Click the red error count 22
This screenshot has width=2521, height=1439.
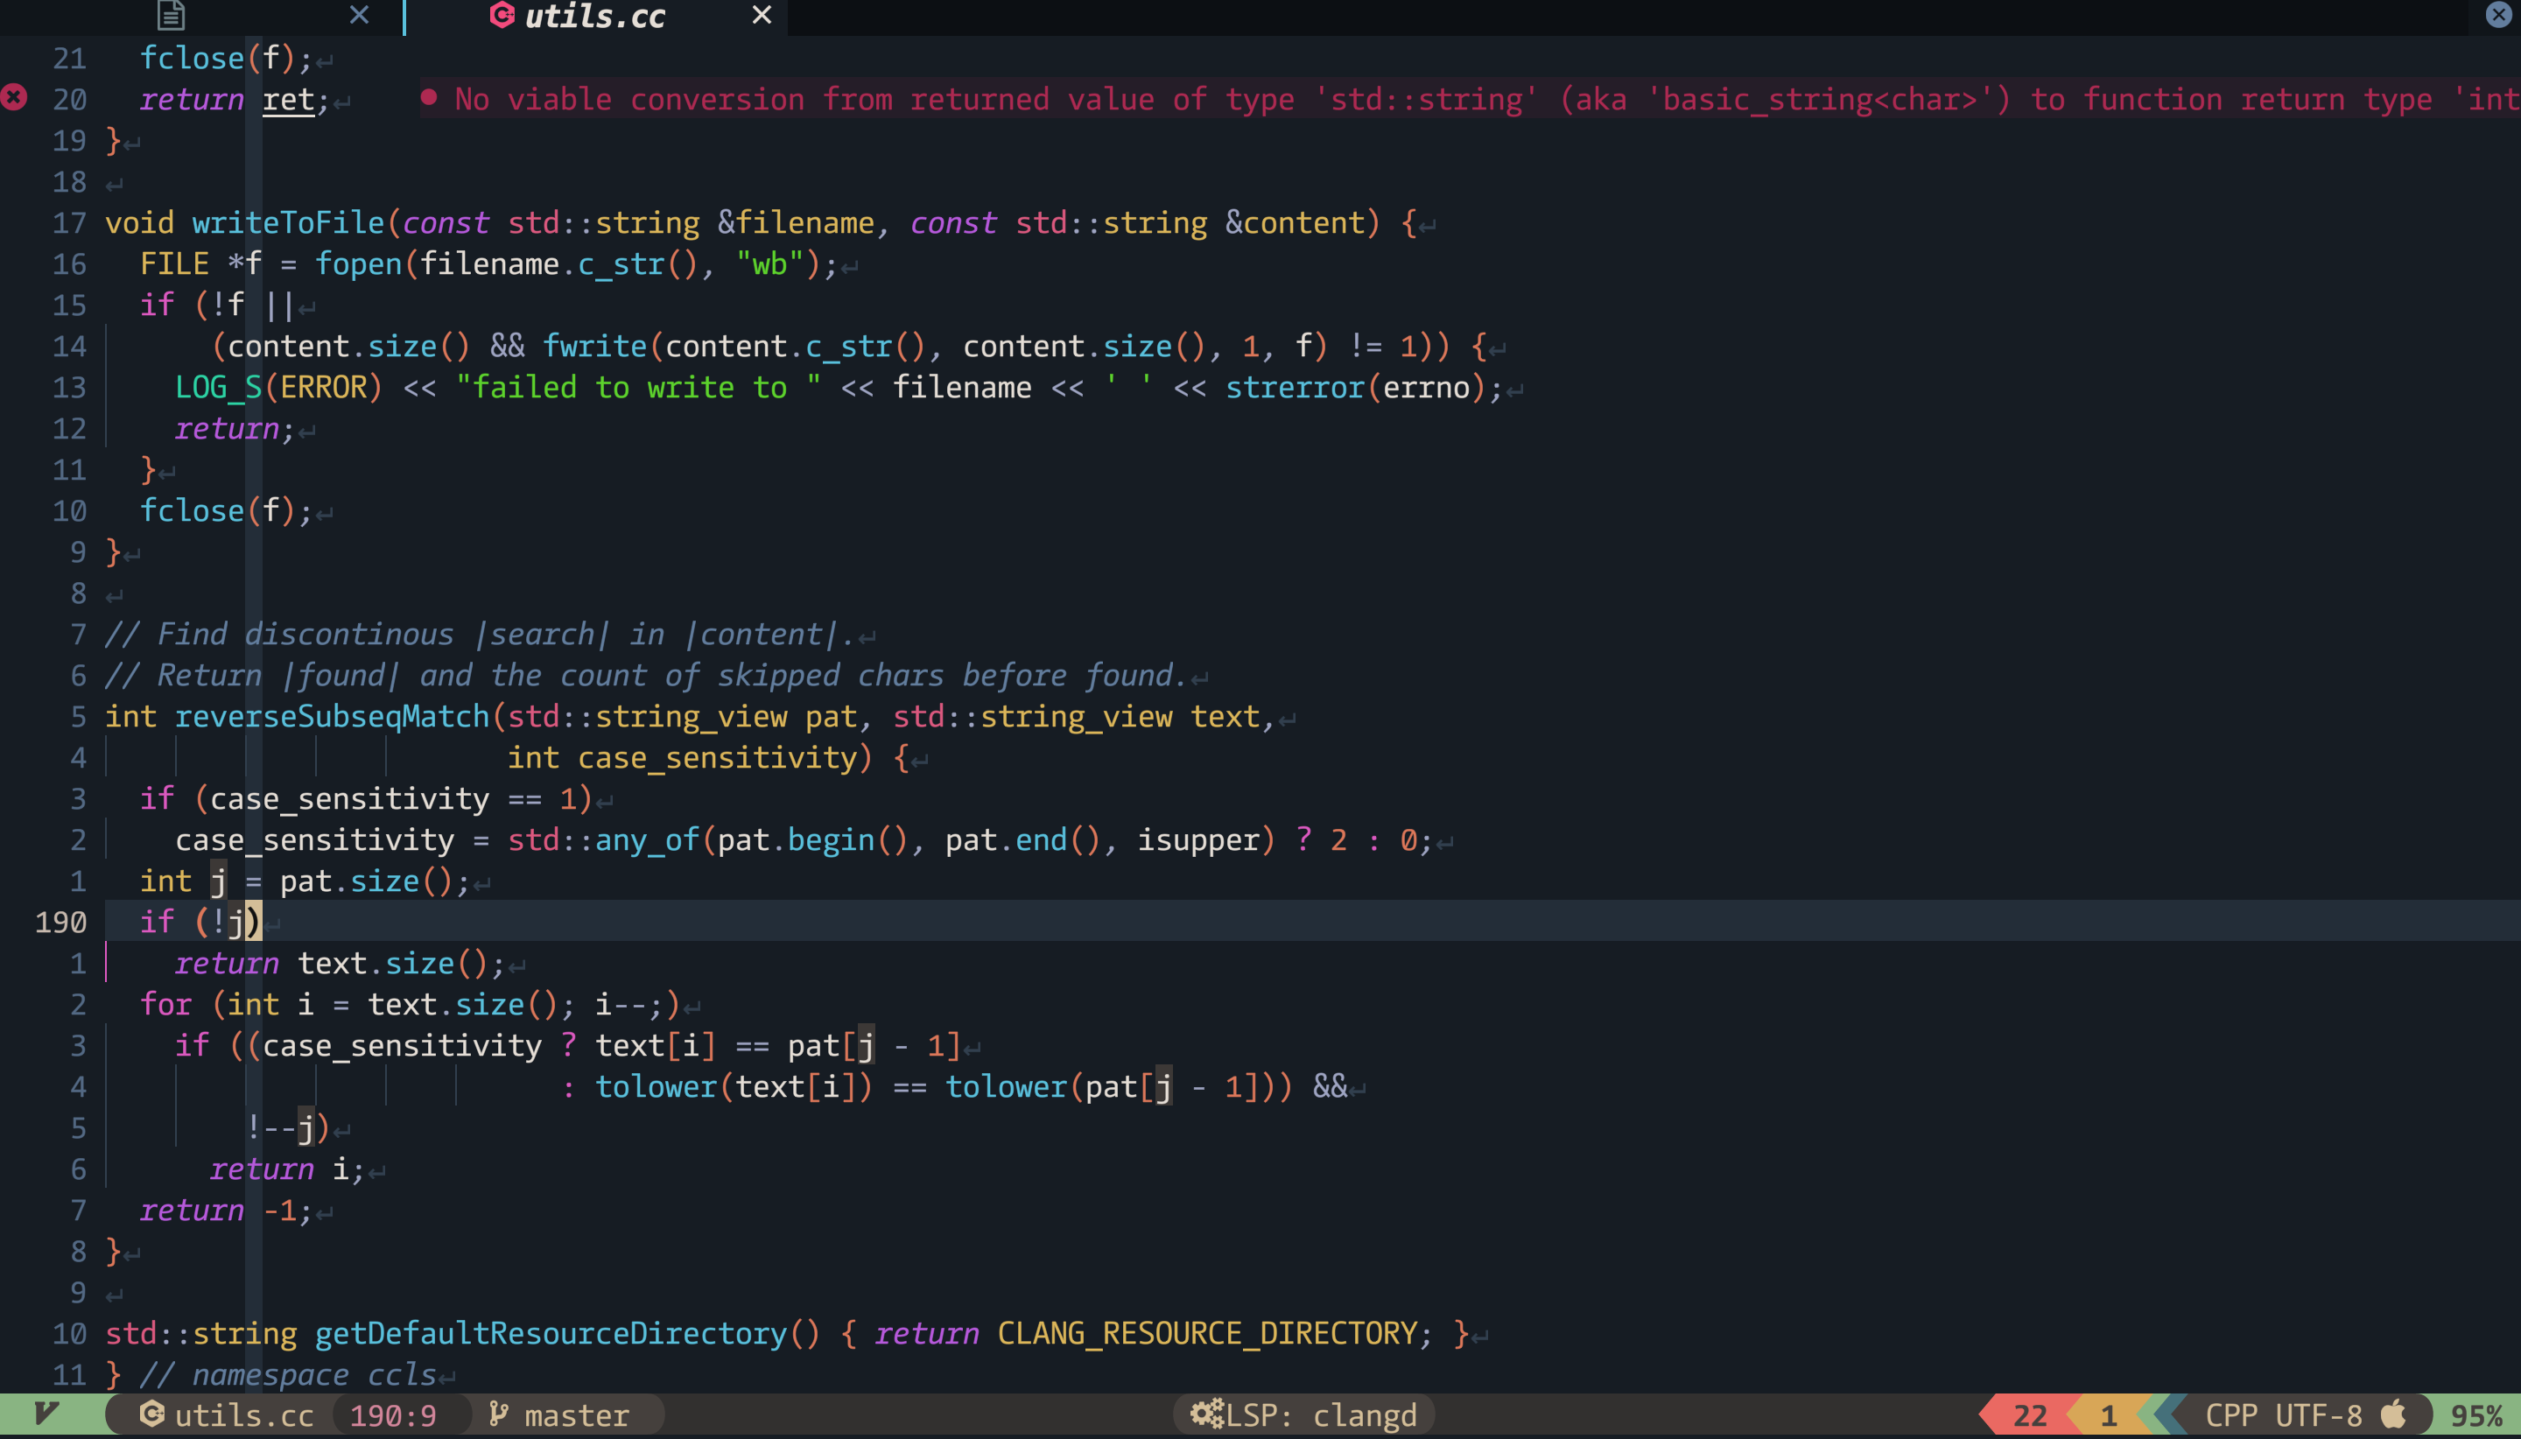tap(2029, 1415)
